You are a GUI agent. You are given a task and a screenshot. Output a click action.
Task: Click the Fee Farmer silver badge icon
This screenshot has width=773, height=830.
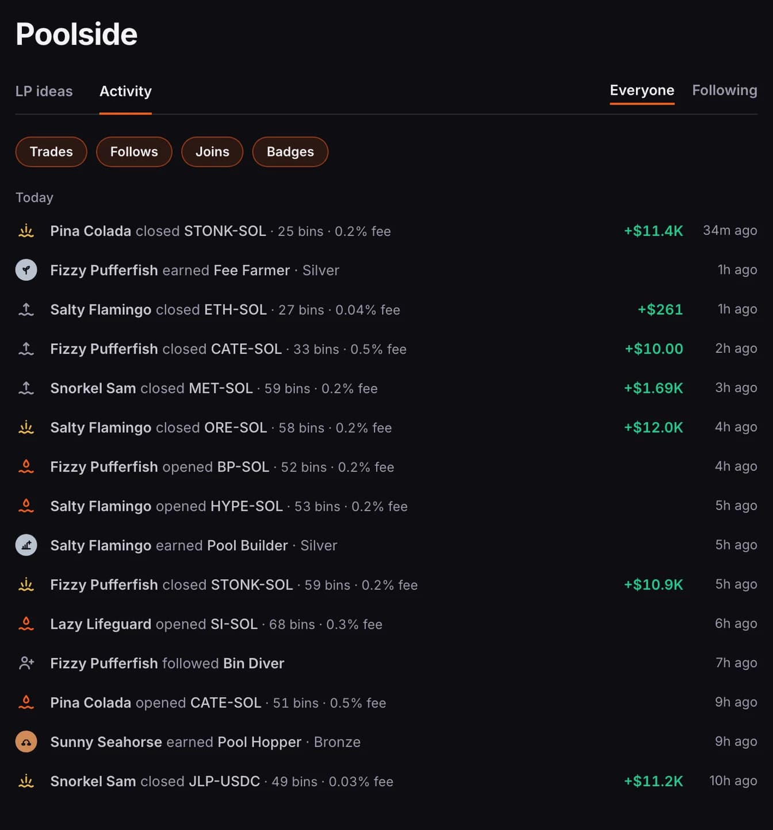tap(26, 270)
